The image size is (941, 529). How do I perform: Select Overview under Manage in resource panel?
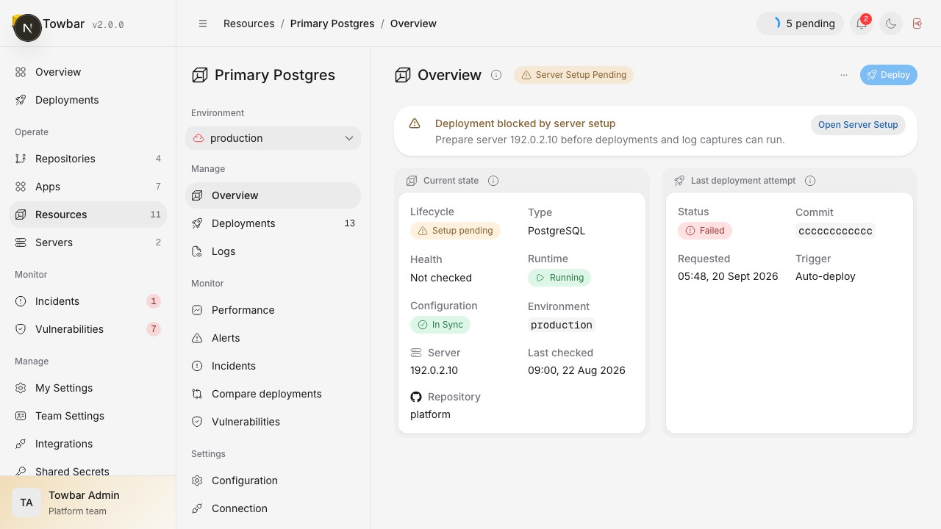(x=273, y=195)
